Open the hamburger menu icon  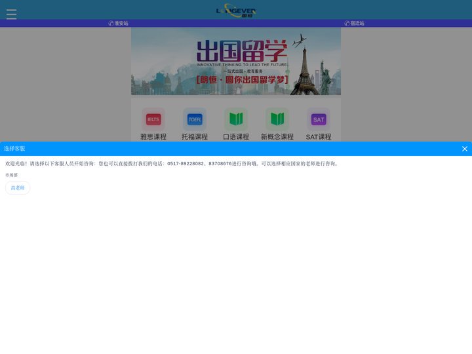[11, 14]
